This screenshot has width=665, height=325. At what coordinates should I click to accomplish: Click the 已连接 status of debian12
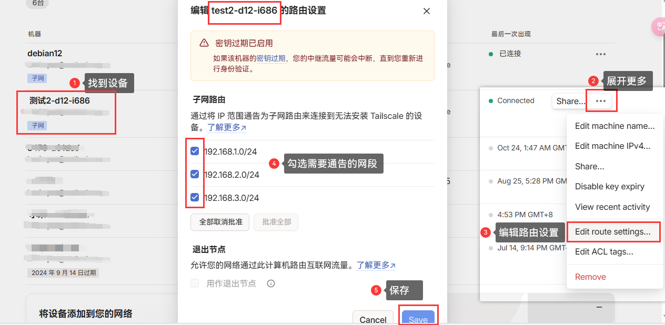[510, 54]
